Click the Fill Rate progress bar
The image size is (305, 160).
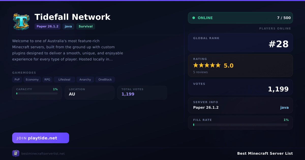[x=240, y=125]
